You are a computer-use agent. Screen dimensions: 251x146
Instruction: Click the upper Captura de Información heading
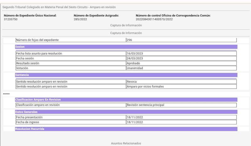[x=126, y=25]
